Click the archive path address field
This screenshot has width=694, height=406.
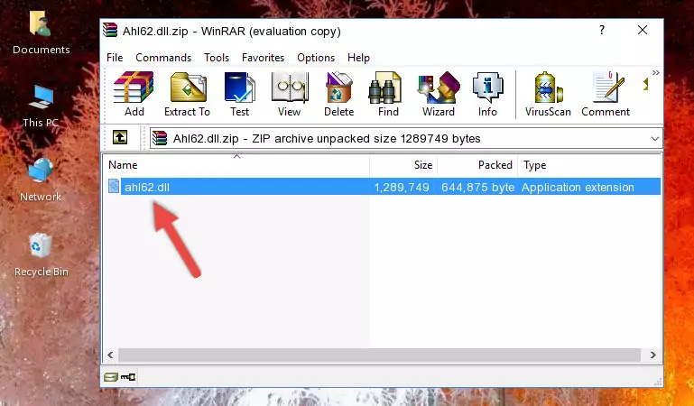tap(406, 139)
